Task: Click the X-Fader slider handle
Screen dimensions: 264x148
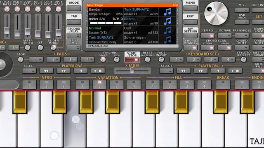Action: click(132, 71)
